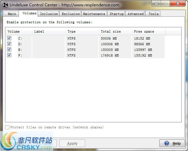Viewport: 188px width, 151px height.
Task: Enable Protect files on remote drives
Action: tap(7, 127)
